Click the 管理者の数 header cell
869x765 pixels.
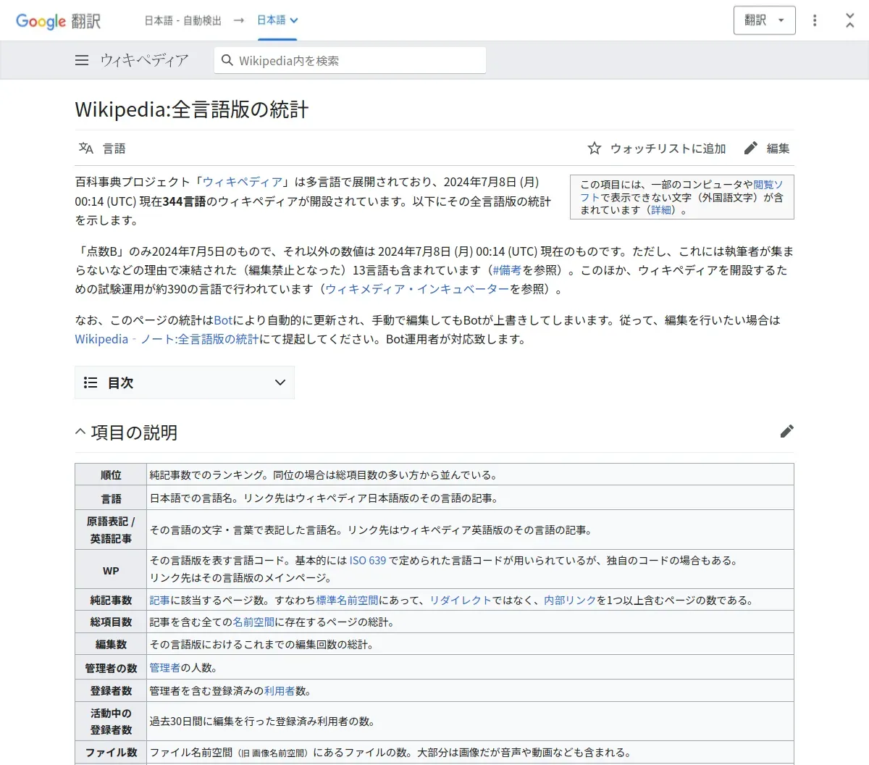tap(111, 668)
